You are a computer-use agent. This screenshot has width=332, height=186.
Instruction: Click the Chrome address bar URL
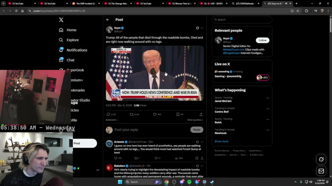tap(59, 11)
